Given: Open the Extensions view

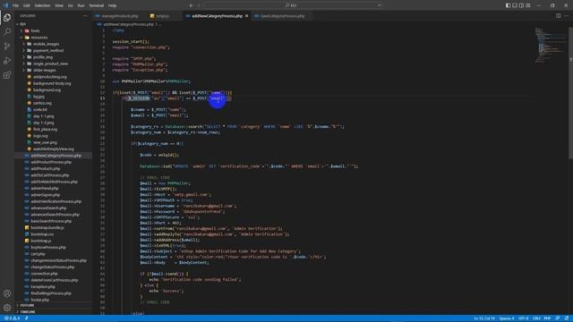Looking at the screenshot, I should (7, 75).
